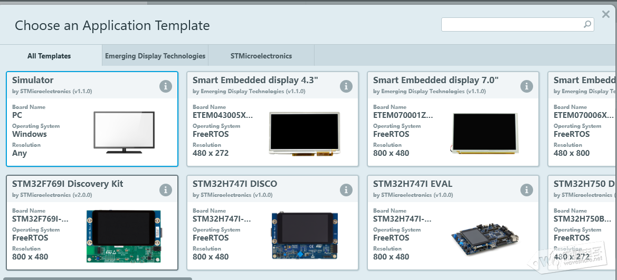This screenshot has height=280, width=617.
Task: Select the 7.0" 800 x 480 display image
Action: [x=485, y=133]
